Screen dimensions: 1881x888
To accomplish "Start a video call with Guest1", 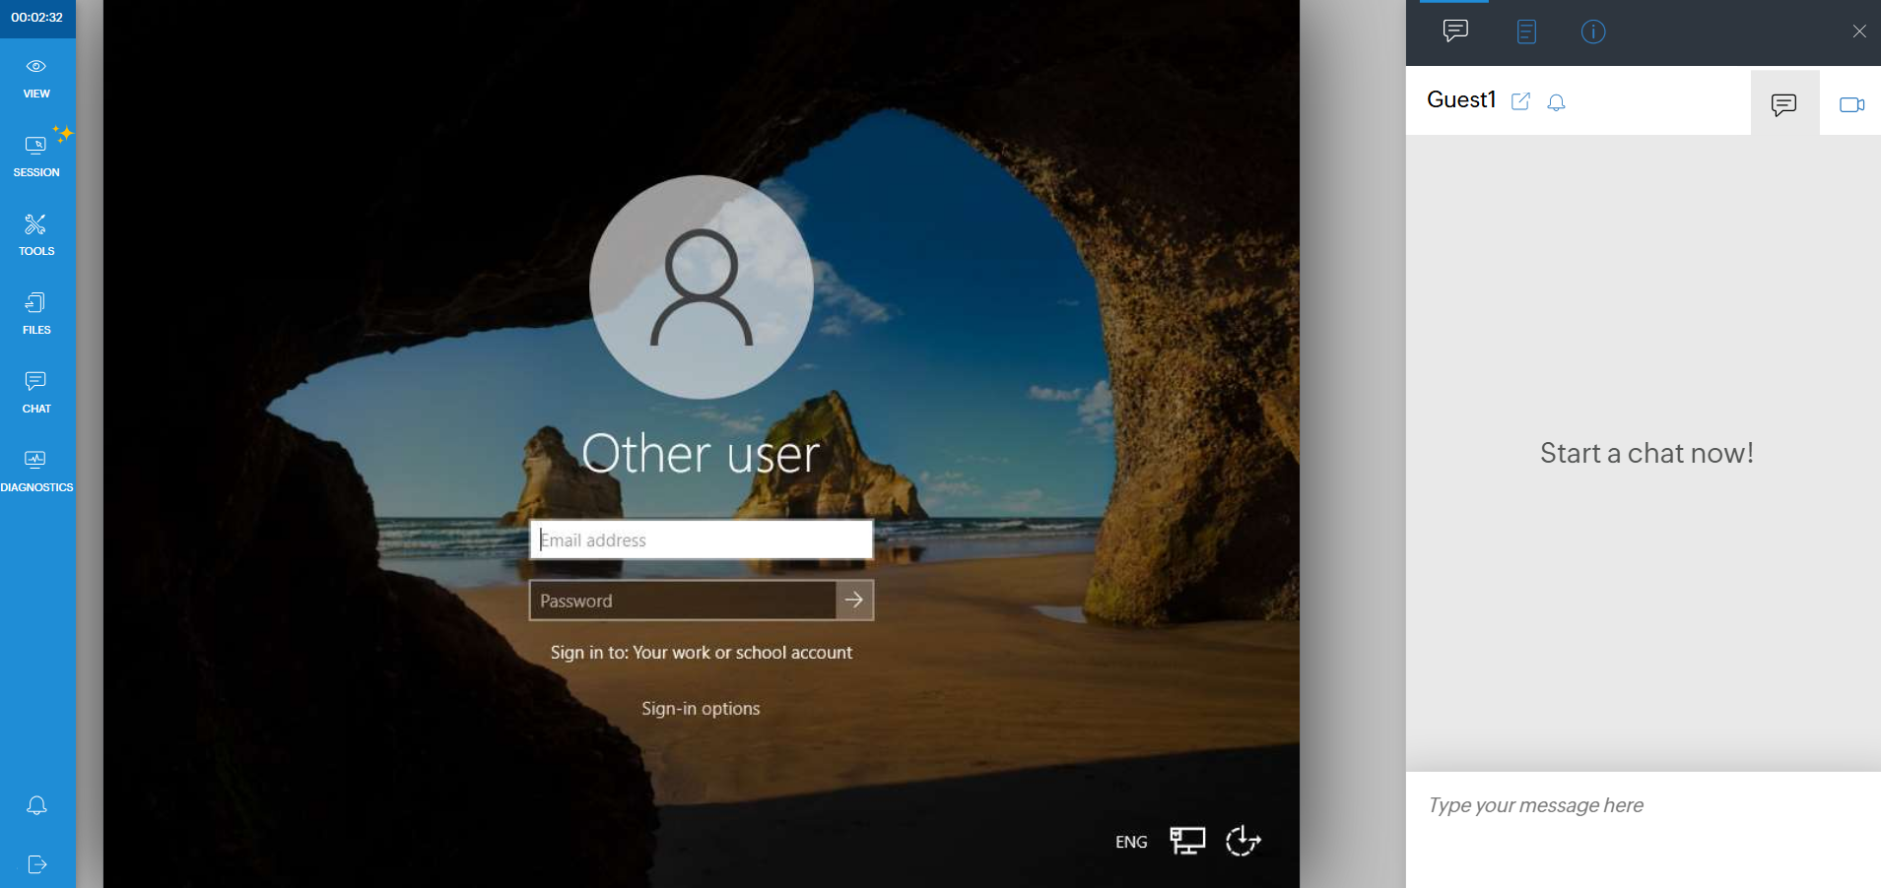I will coord(1850,104).
